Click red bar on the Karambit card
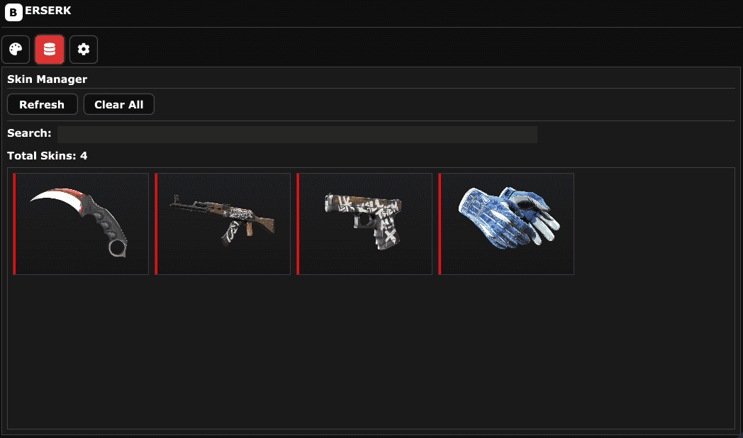 point(14,223)
